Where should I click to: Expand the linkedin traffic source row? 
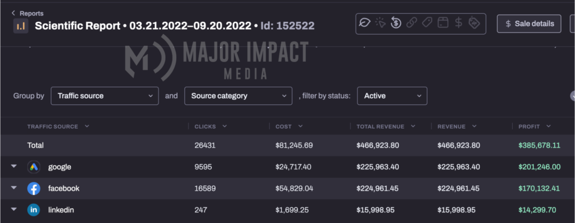14,210
